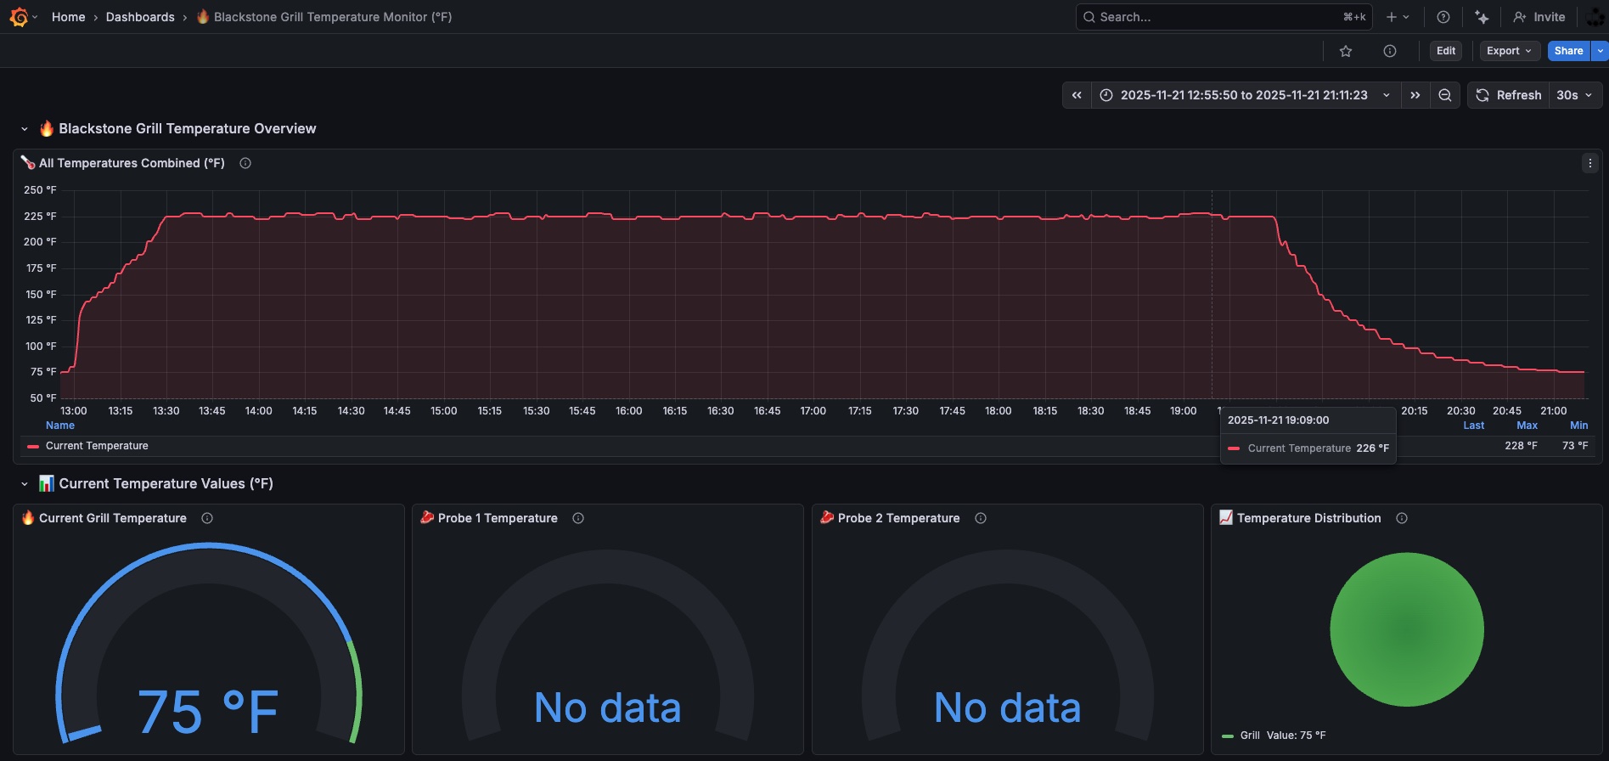
Task: Toggle the Grill series in pie legend
Action: [x=1250, y=736]
